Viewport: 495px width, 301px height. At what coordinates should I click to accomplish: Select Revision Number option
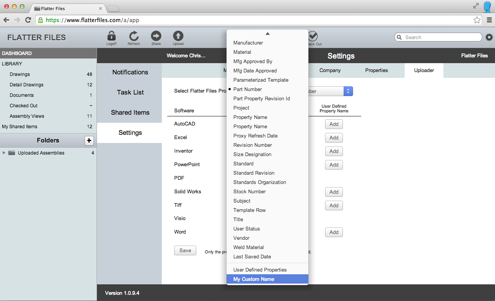[267, 145]
